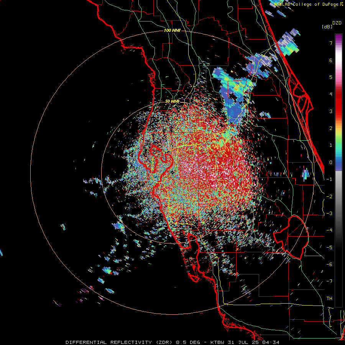The width and height of the screenshot is (345, 345).
Task: Click the 100 NMI range ring label
Action: click(x=172, y=30)
